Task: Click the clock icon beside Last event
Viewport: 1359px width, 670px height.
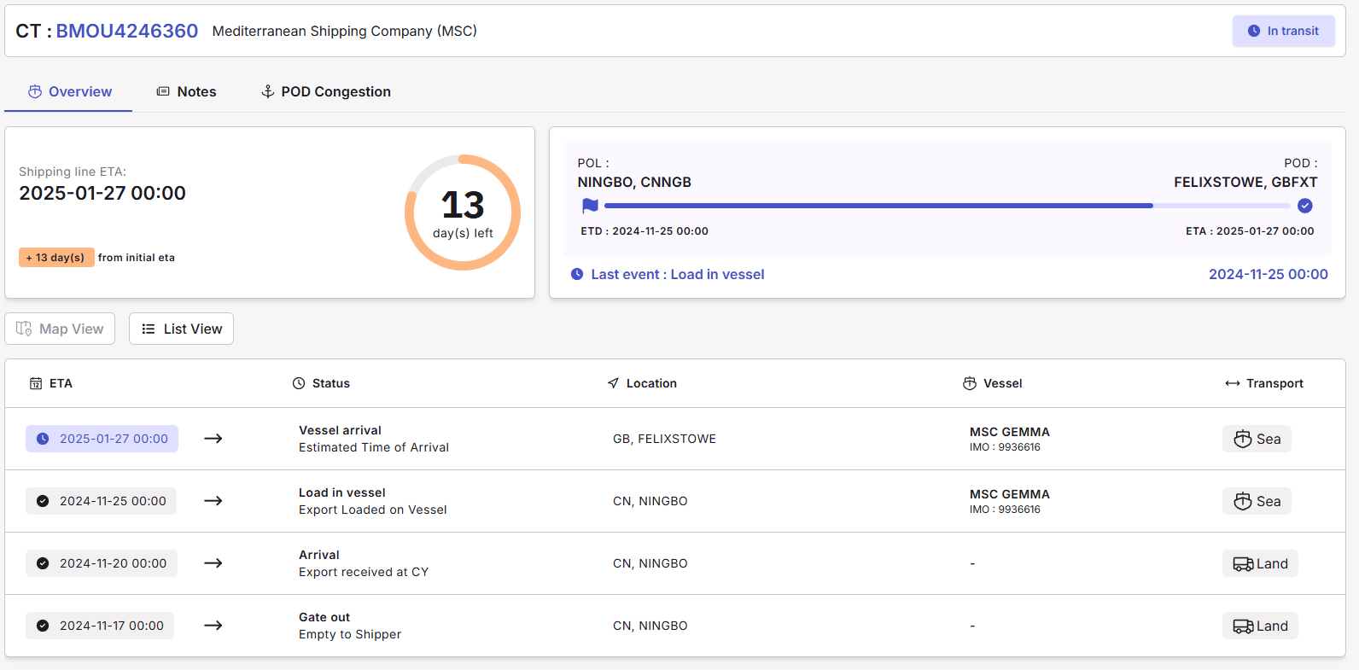Action: click(577, 274)
